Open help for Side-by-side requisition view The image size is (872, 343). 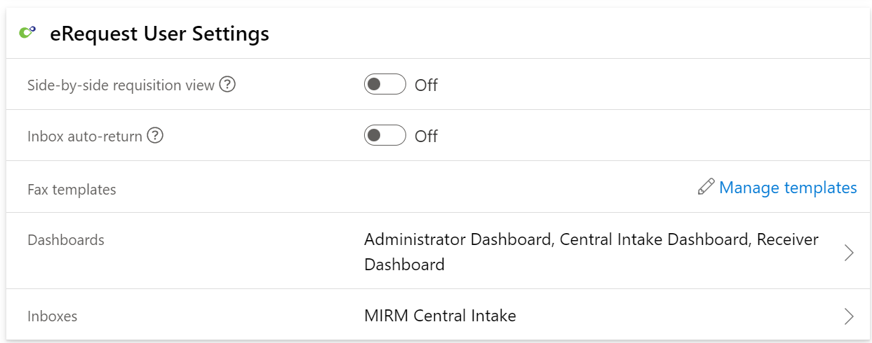click(x=227, y=85)
